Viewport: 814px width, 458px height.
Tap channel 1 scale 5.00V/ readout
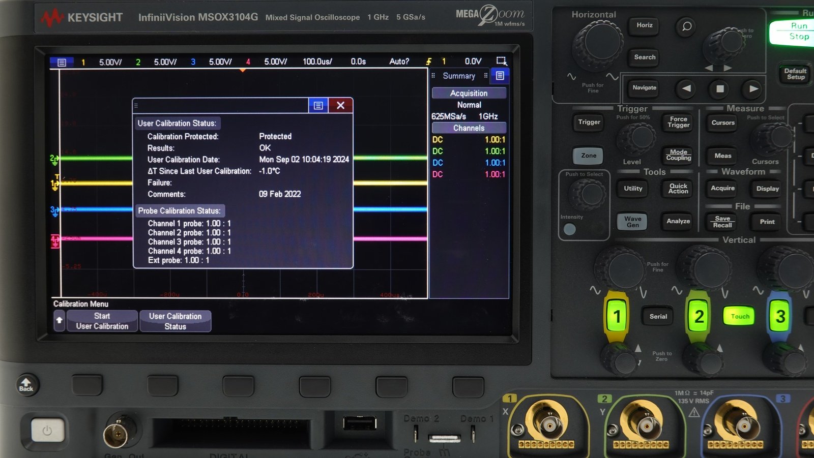(x=110, y=62)
